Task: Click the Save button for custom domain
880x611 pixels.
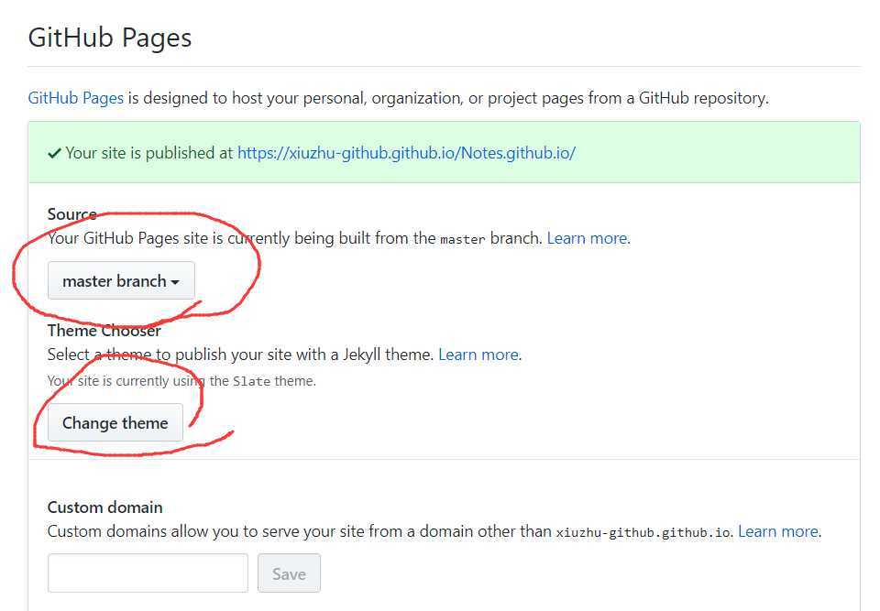Action: click(289, 573)
